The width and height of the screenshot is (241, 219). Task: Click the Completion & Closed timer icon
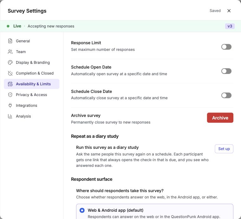click(x=10, y=73)
